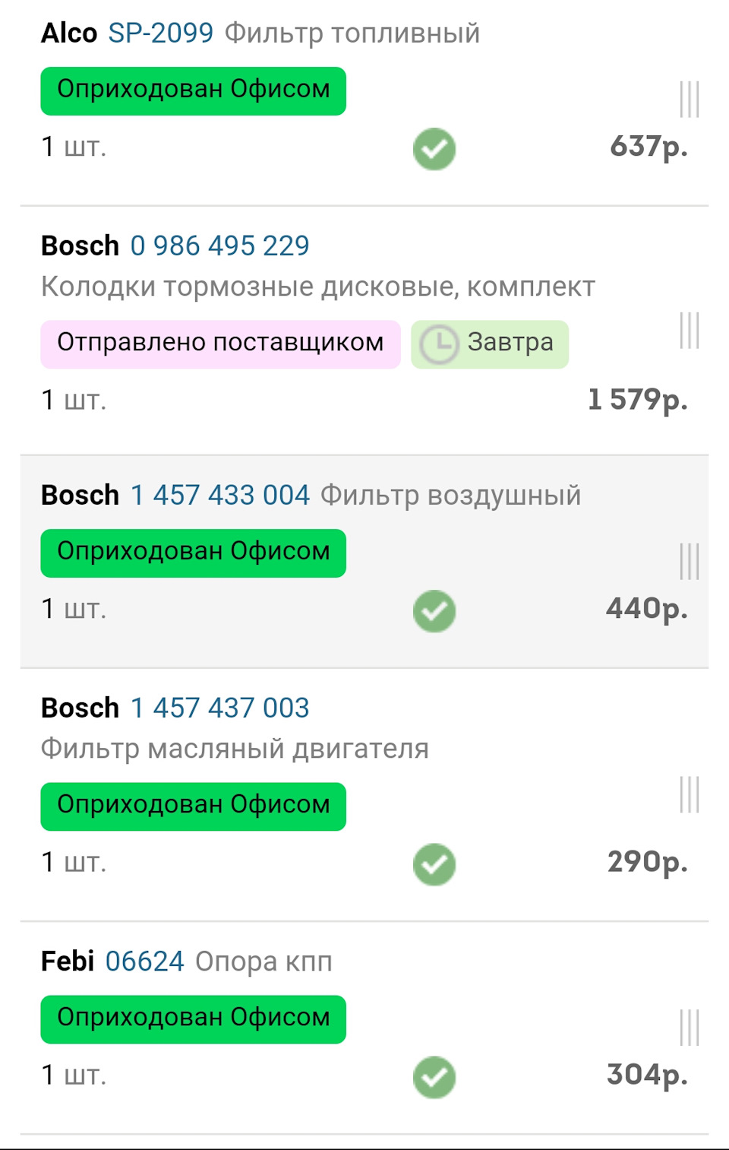The height and width of the screenshot is (1150, 729).
Task: Click Оприходован Офисом badge on Alco item
Action: pyautogui.click(x=194, y=91)
